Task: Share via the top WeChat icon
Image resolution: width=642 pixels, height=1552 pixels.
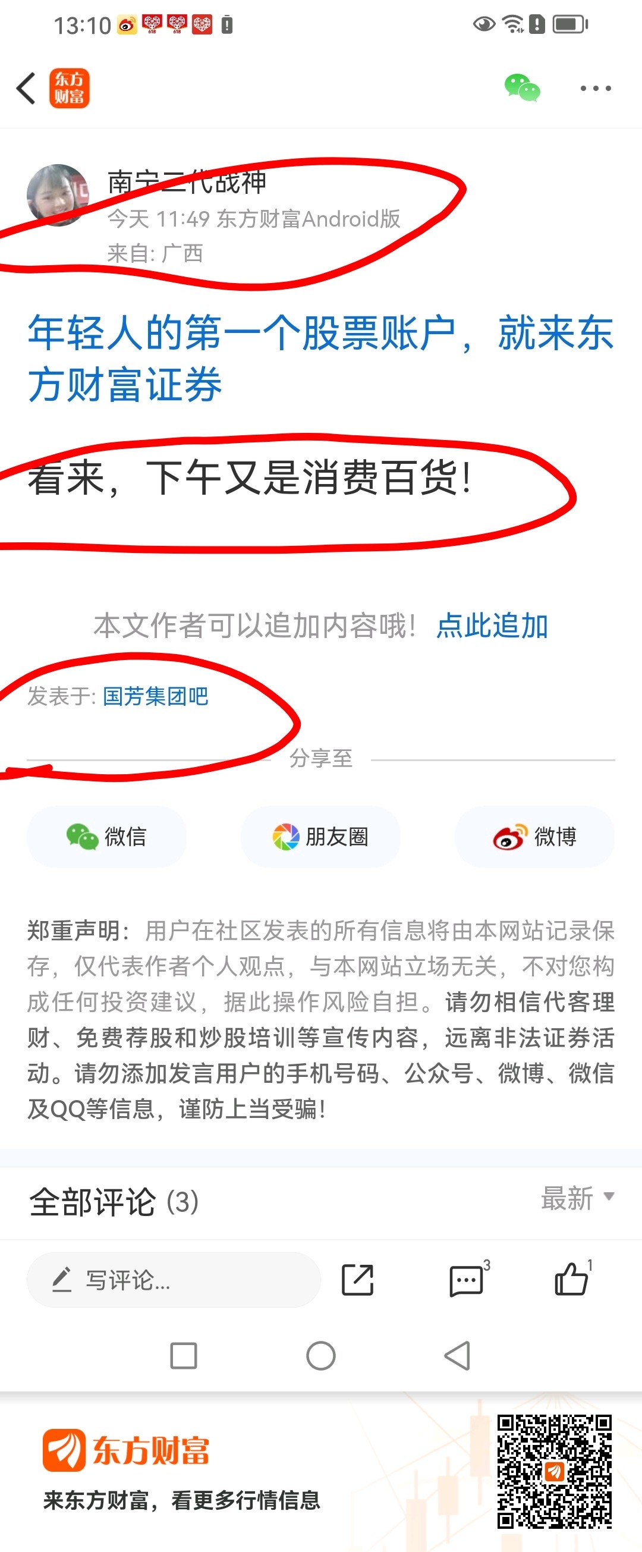Action: pos(522,88)
